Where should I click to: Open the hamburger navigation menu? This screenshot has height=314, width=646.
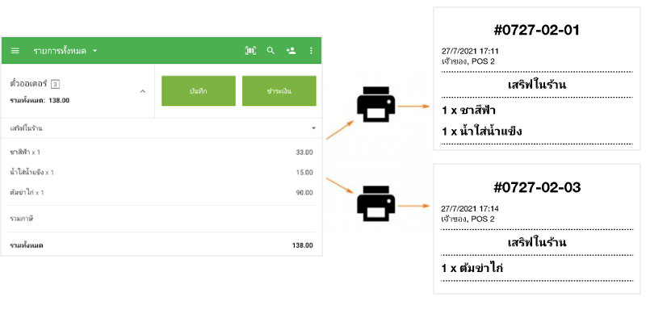[15, 51]
